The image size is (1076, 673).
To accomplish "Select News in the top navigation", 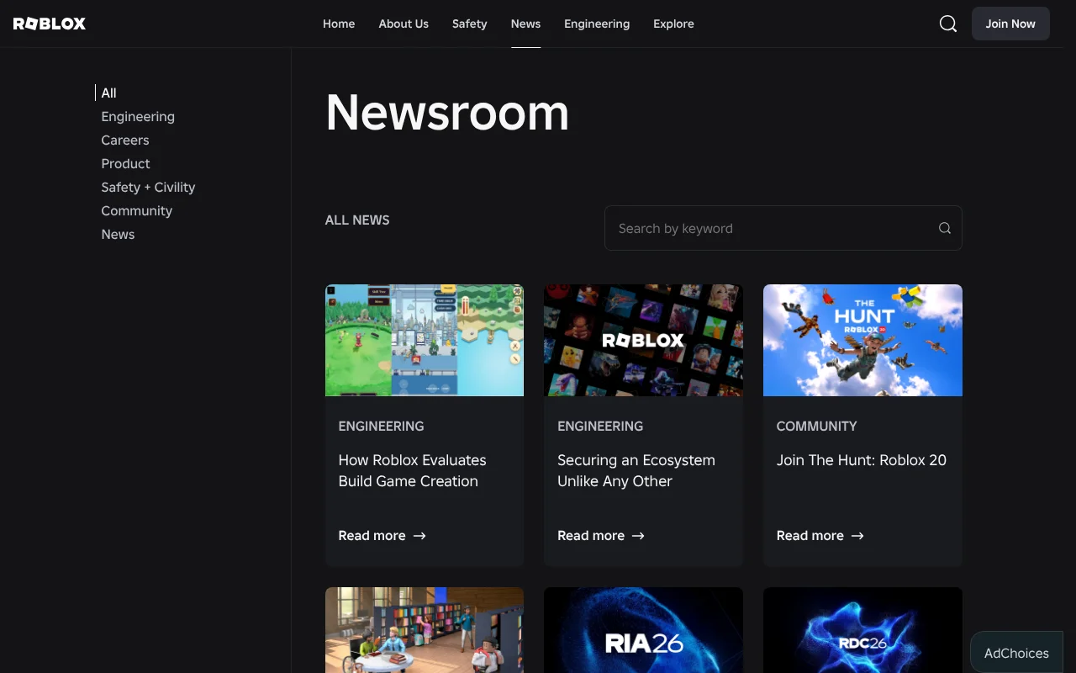I will tap(525, 24).
